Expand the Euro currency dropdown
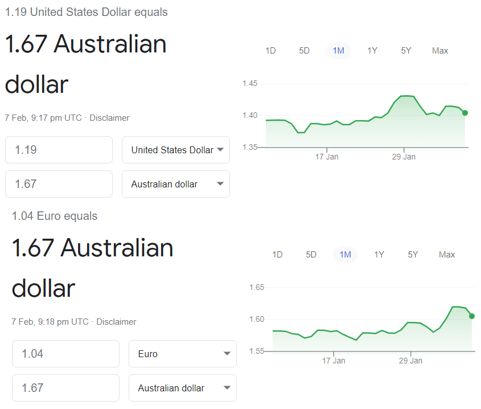Image resolution: width=481 pixels, height=409 pixels. point(183,354)
